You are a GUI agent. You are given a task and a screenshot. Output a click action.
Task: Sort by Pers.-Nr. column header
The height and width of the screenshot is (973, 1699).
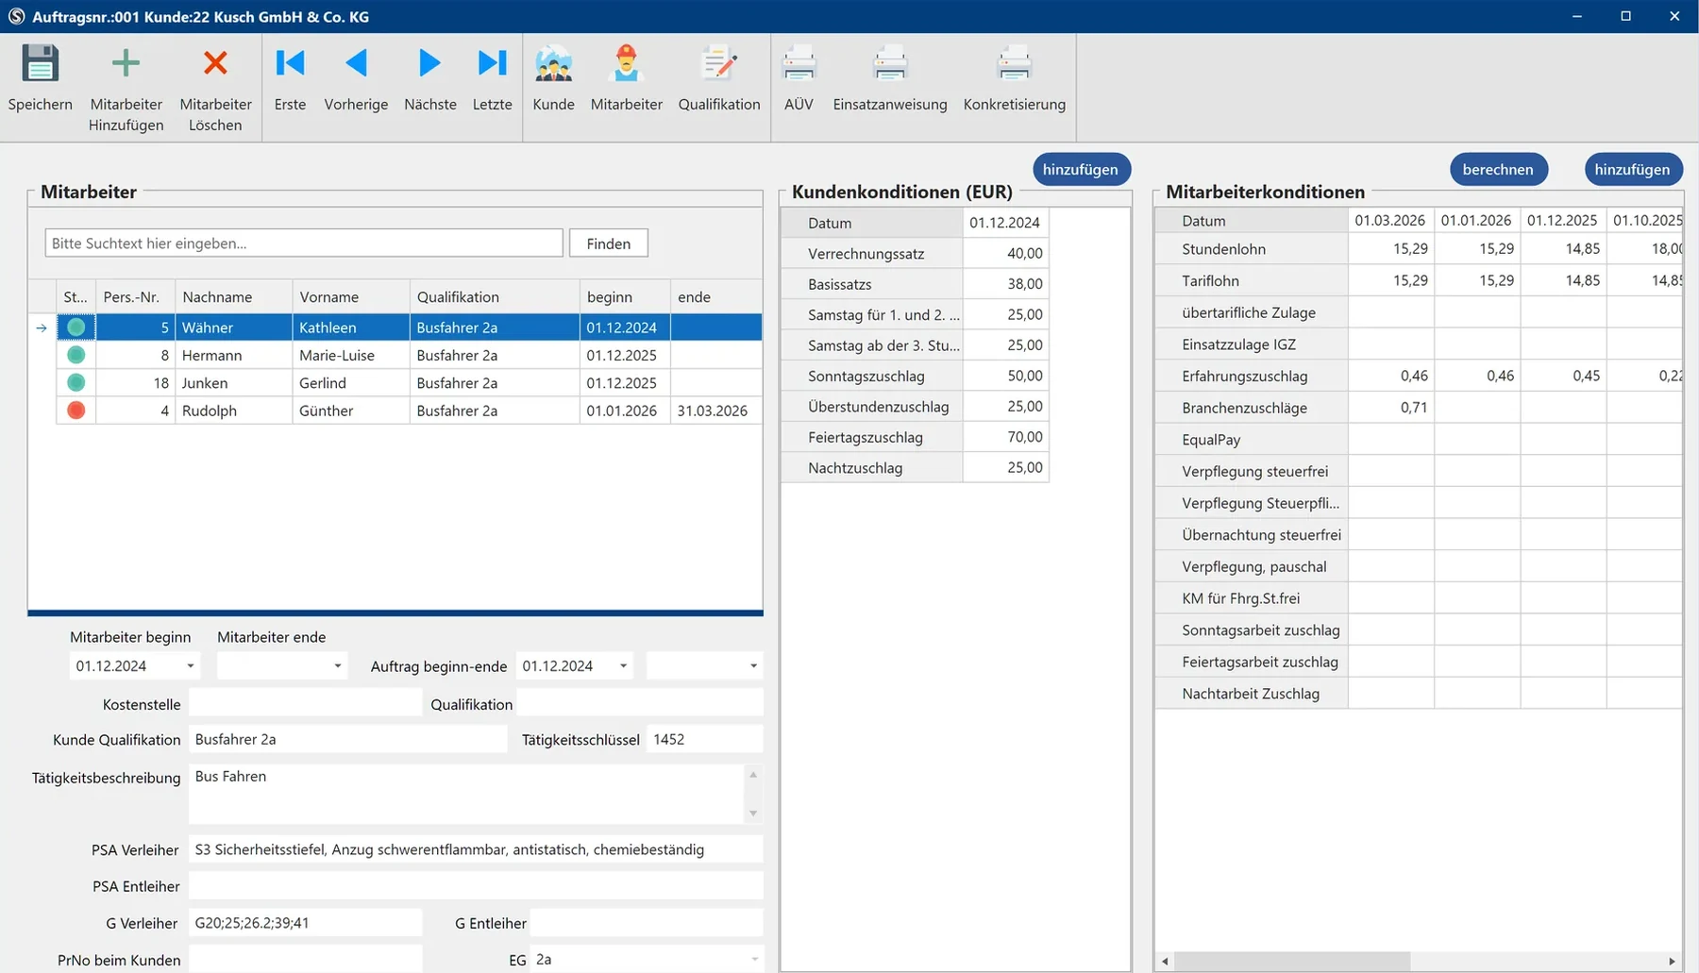coord(135,296)
